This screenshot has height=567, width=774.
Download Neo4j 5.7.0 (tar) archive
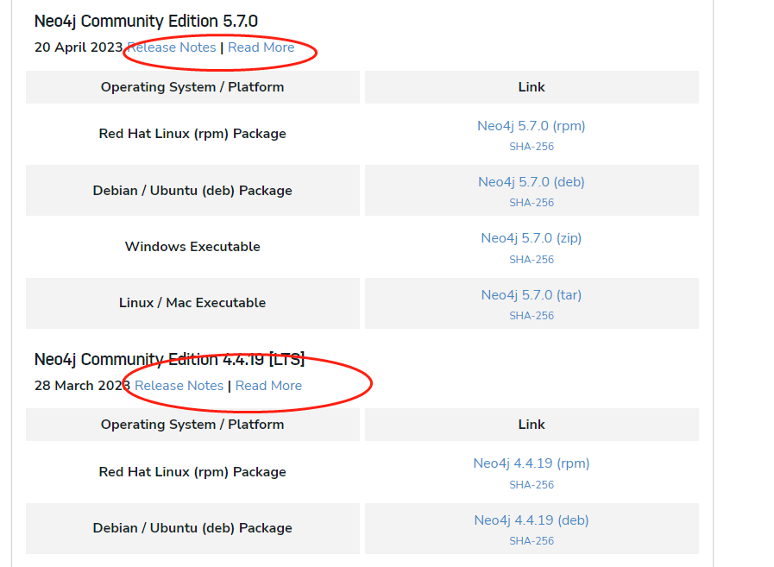[x=531, y=295]
